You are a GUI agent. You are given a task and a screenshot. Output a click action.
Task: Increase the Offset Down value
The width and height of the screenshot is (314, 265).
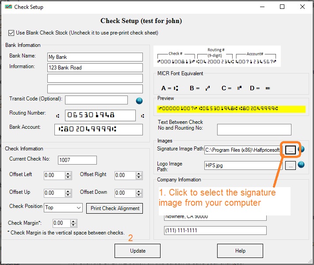pos(139,191)
